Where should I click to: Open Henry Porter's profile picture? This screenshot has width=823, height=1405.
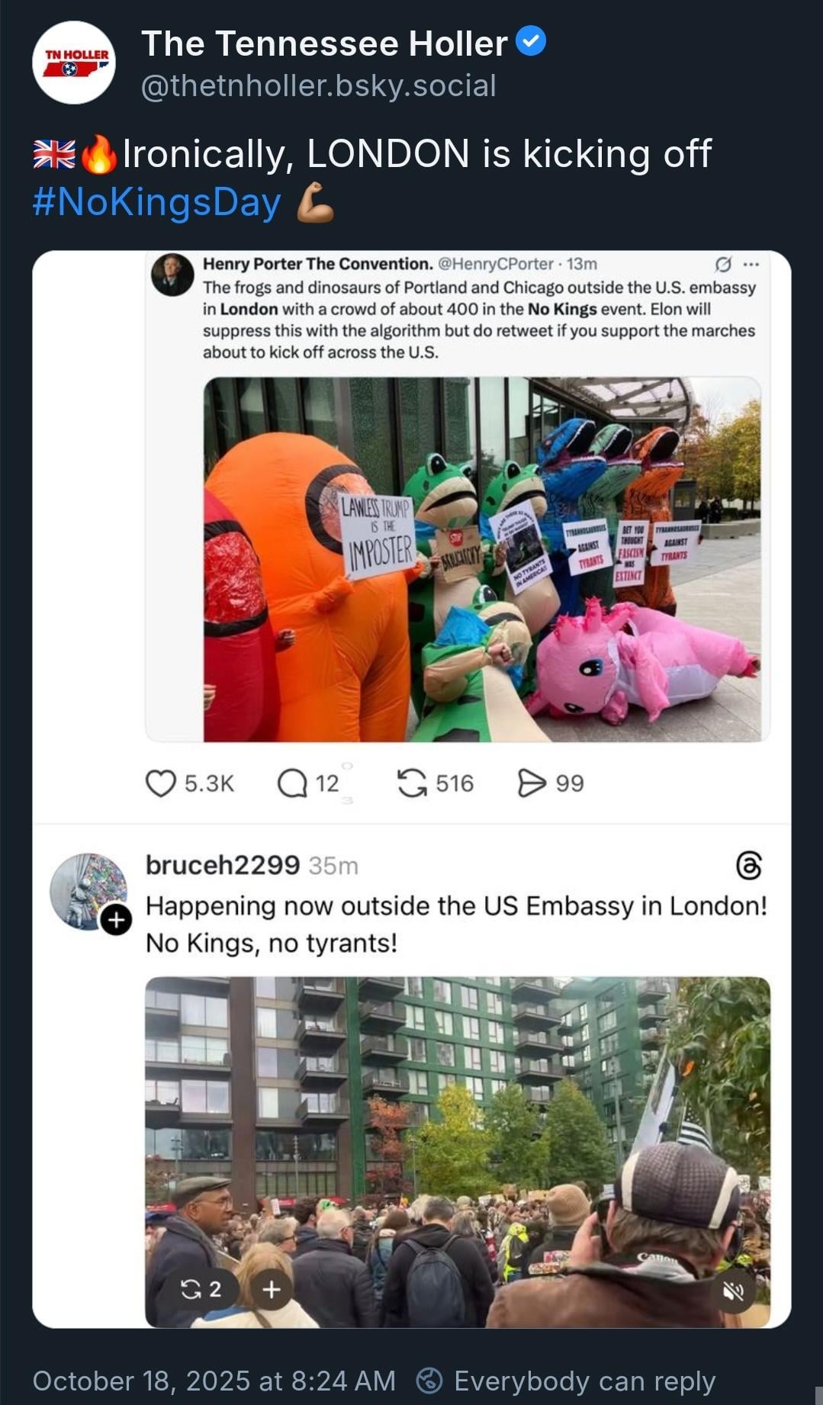click(x=172, y=275)
